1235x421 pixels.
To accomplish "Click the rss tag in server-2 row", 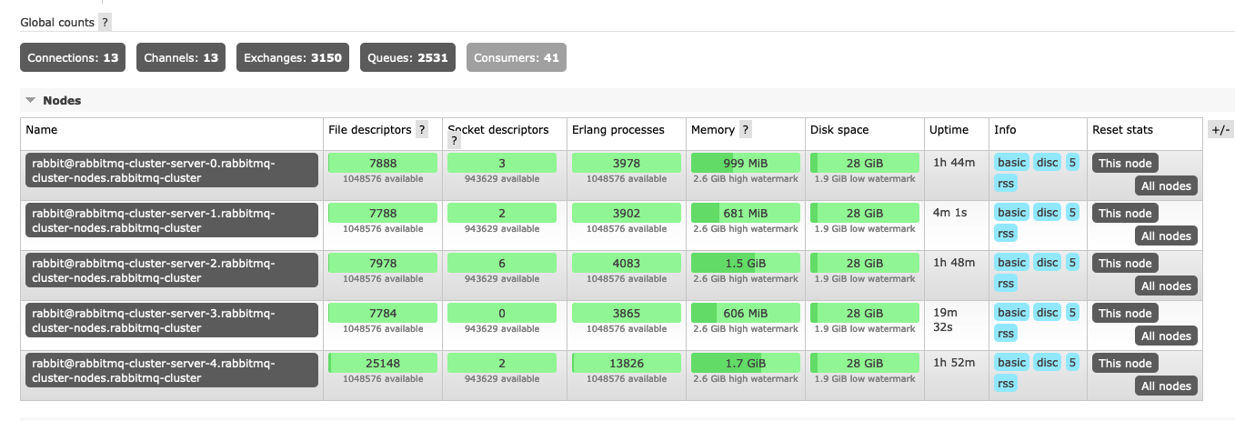I will [1006, 284].
